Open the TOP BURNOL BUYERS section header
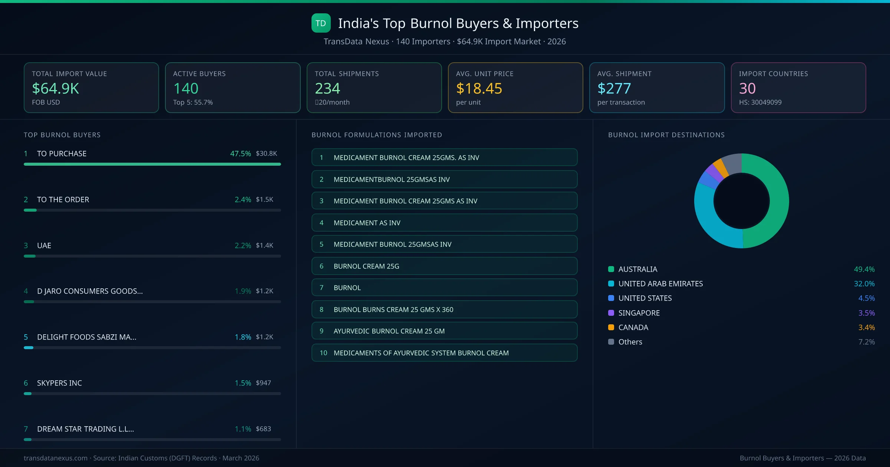 [x=62, y=135]
